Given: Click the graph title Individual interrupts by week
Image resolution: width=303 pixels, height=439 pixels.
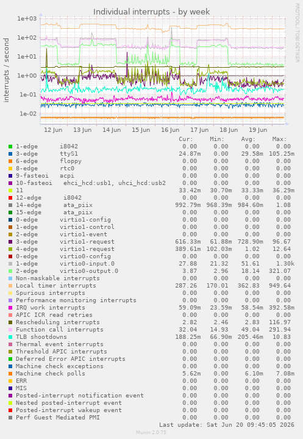Looking at the screenshot, I should (151, 12).
